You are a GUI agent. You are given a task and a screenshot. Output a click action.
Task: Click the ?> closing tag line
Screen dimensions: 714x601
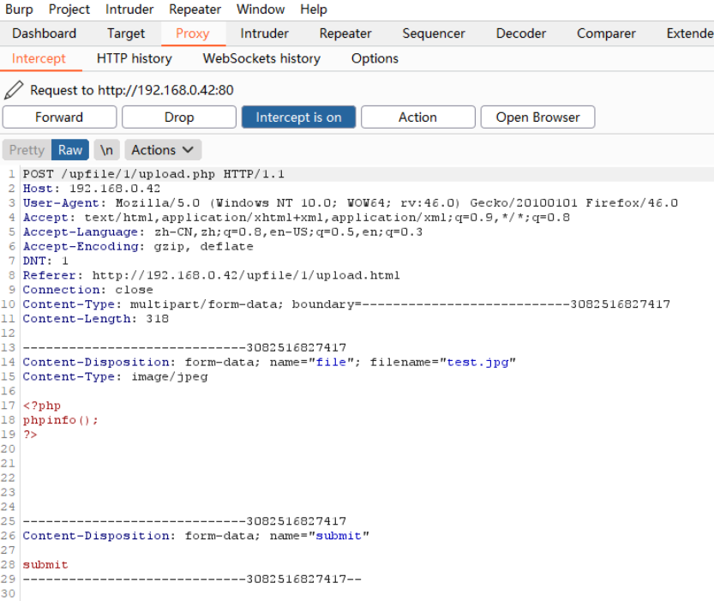[30, 435]
